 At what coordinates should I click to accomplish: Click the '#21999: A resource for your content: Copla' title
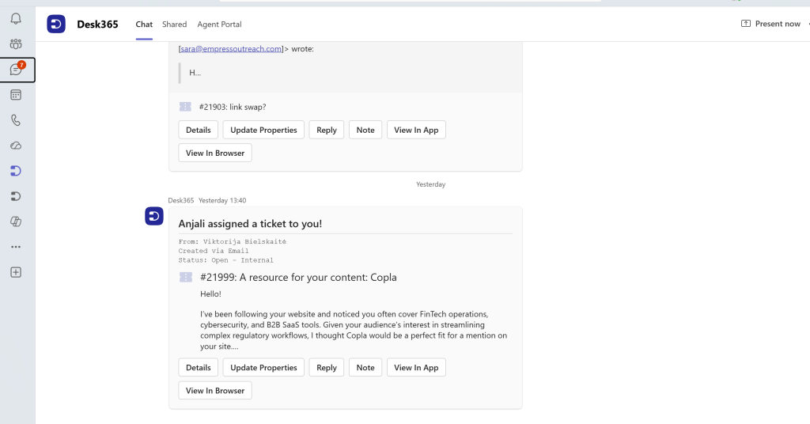click(x=298, y=278)
